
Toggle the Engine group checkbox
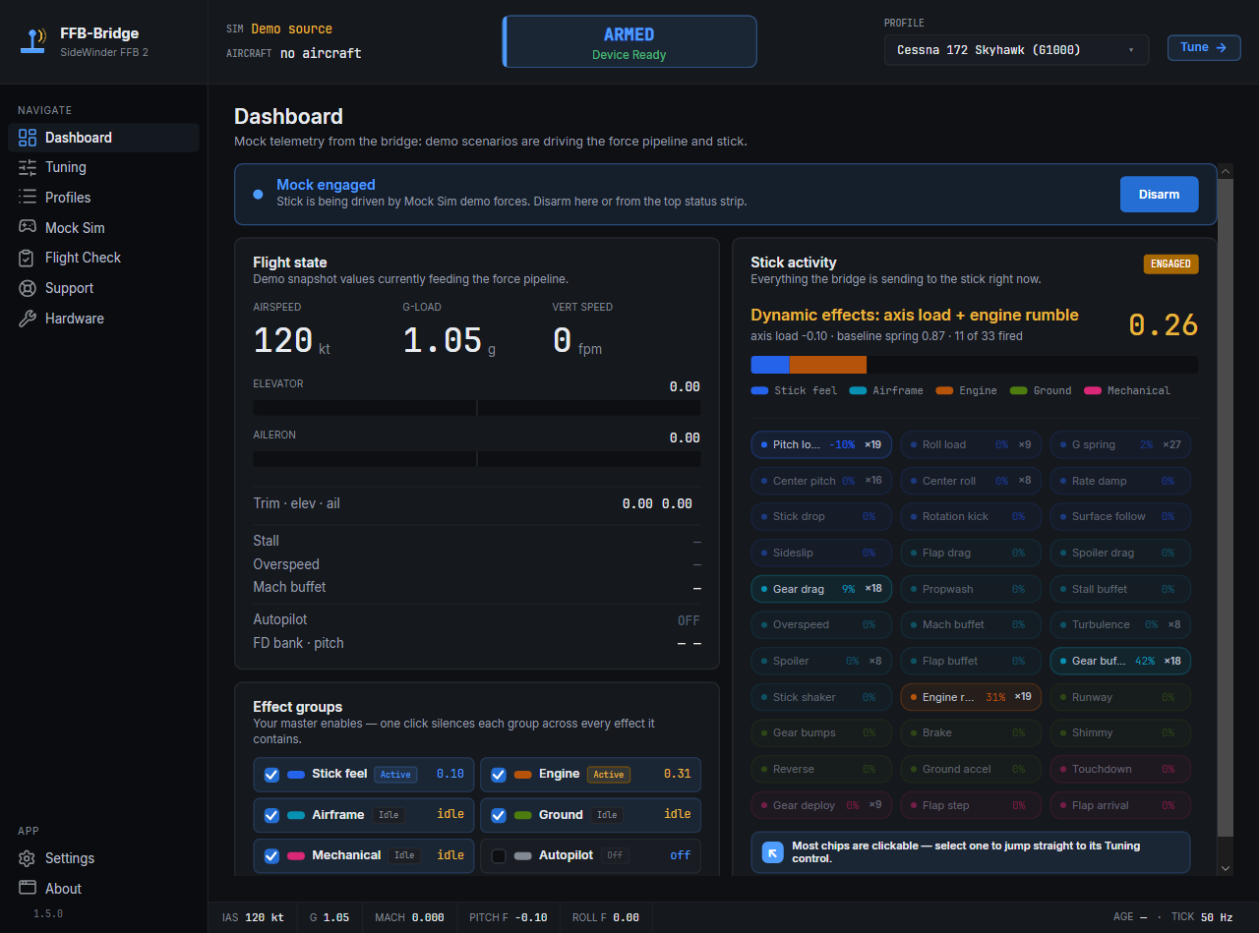point(499,775)
